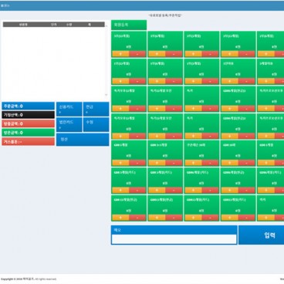The height and width of the screenshot is (284, 284).
Task: Select the 현금 cash payment button
Action: point(96,109)
